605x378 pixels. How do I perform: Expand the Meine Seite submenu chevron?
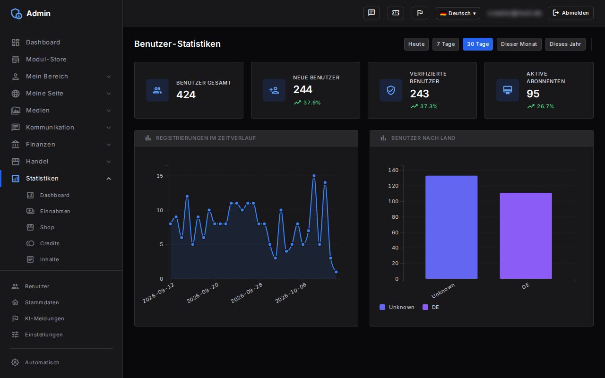coord(109,93)
